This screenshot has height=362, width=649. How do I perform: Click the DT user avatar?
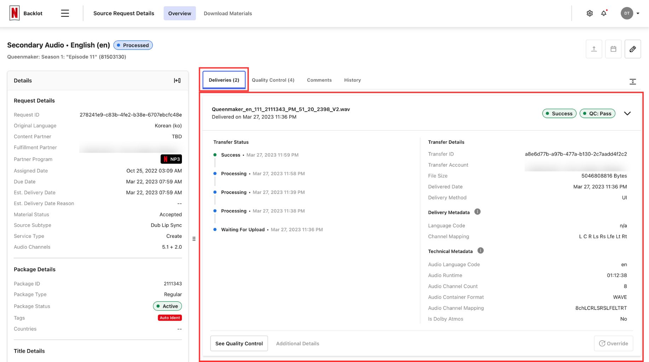(x=627, y=13)
